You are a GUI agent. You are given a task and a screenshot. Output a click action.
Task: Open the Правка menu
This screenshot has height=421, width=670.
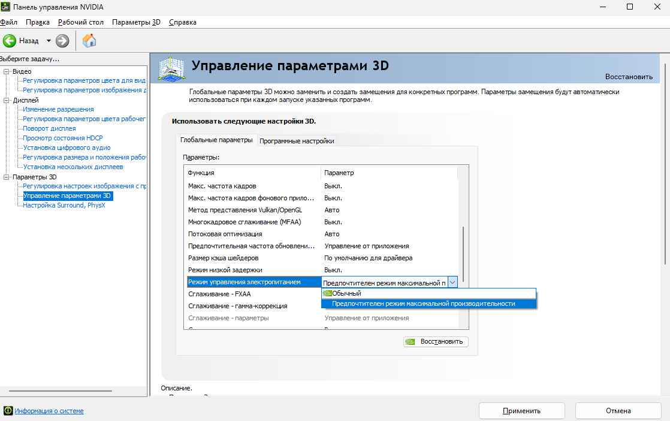(x=38, y=22)
